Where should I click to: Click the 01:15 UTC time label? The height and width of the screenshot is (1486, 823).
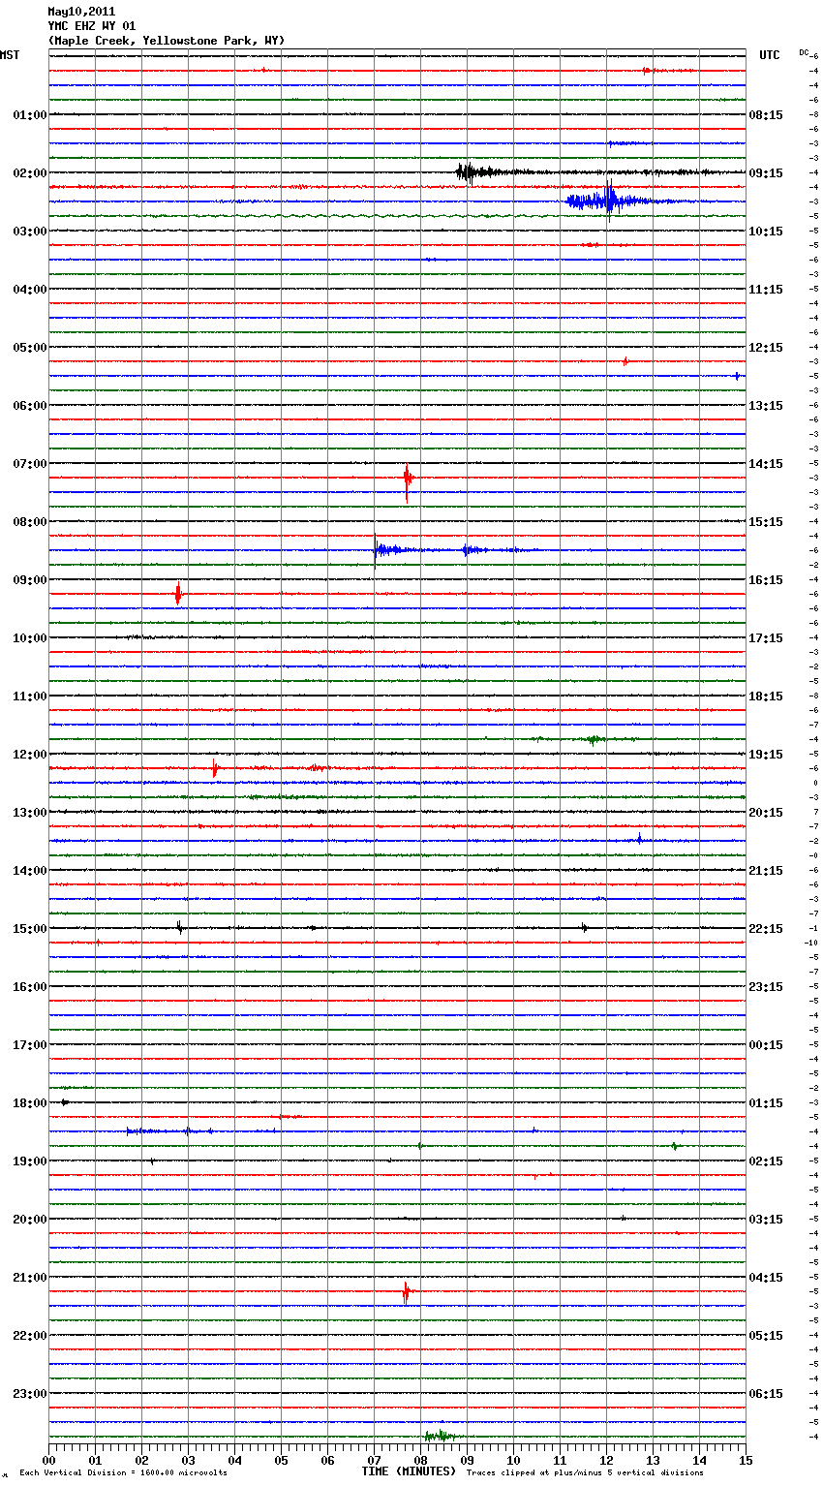point(766,1103)
